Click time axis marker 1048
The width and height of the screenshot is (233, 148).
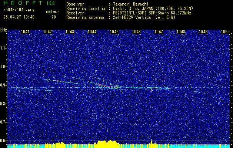click(181, 31)
